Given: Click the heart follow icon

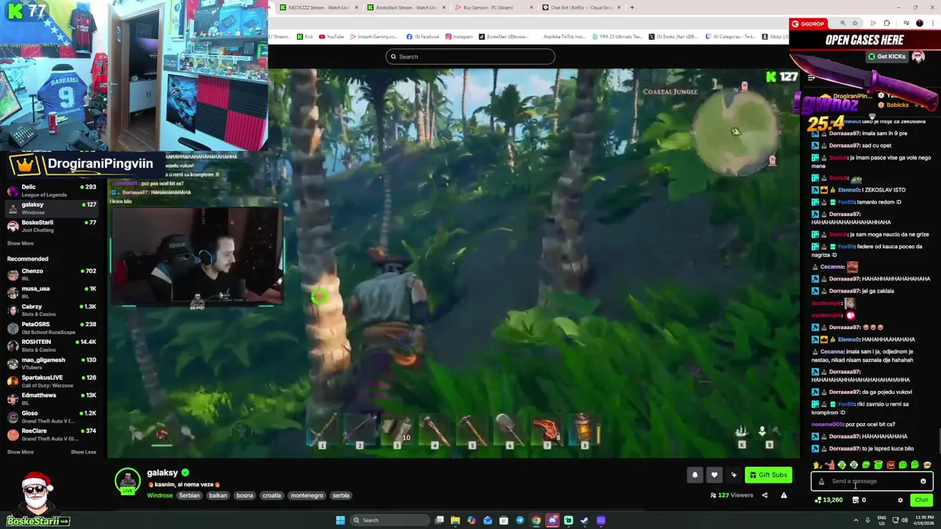Looking at the screenshot, I should (x=714, y=475).
